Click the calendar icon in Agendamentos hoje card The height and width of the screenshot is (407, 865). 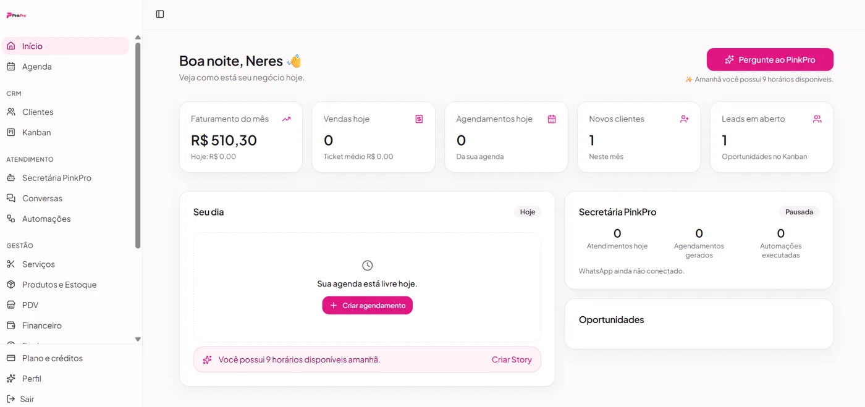[x=552, y=119]
